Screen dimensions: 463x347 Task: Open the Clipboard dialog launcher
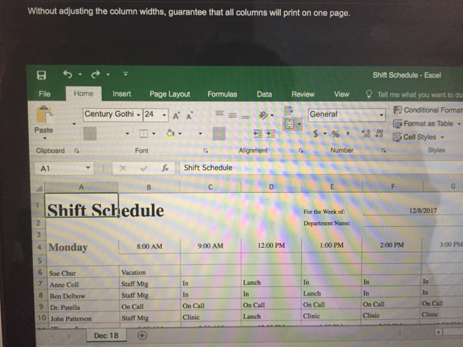tap(77, 151)
